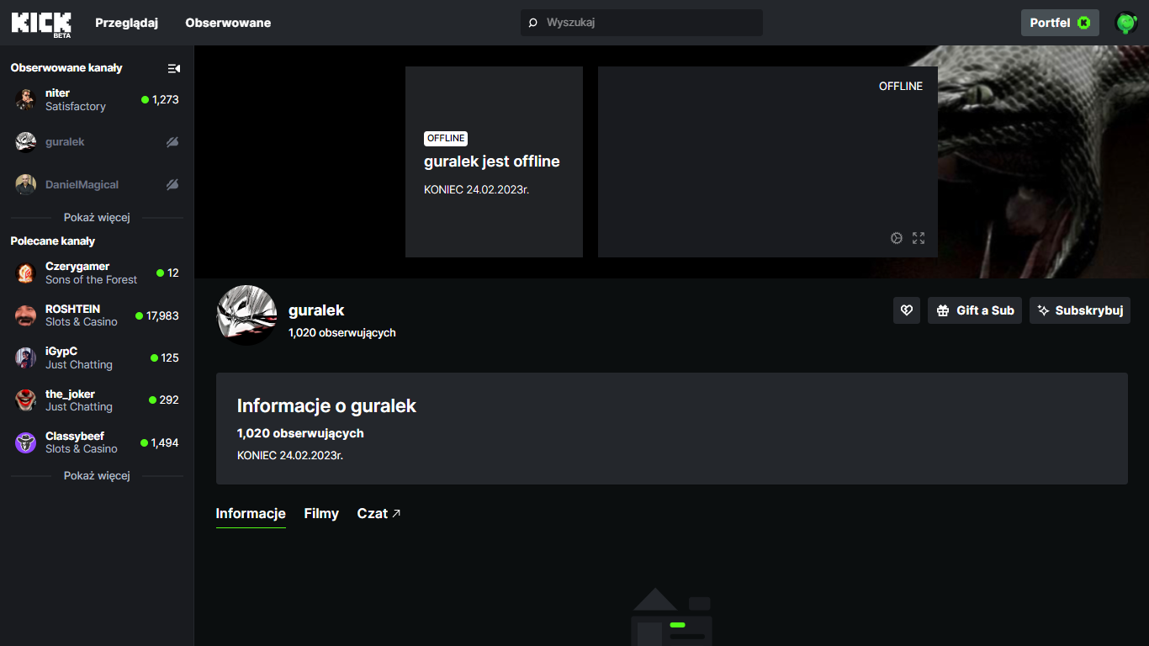The image size is (1149, 646).
Task: Click the guralek jest offline title
Action: coord(491,161)
